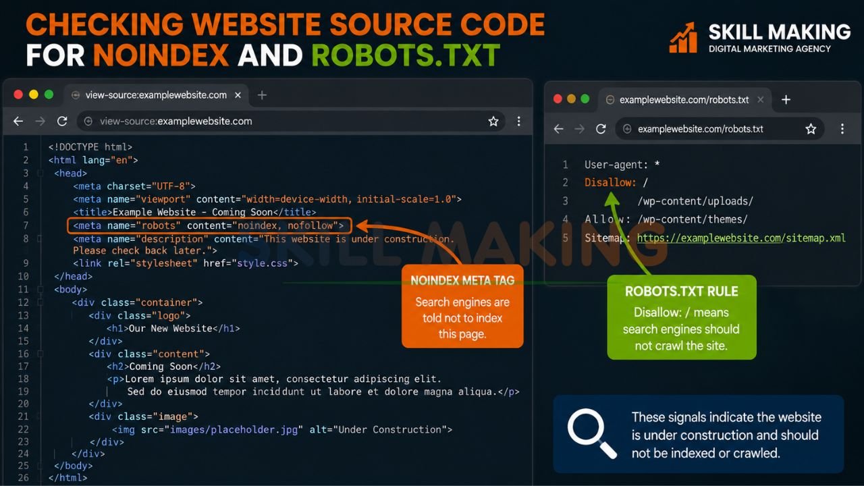Viewport: 864px width, 486px height.
Task: Reload the view-source page
Action: 62,122
